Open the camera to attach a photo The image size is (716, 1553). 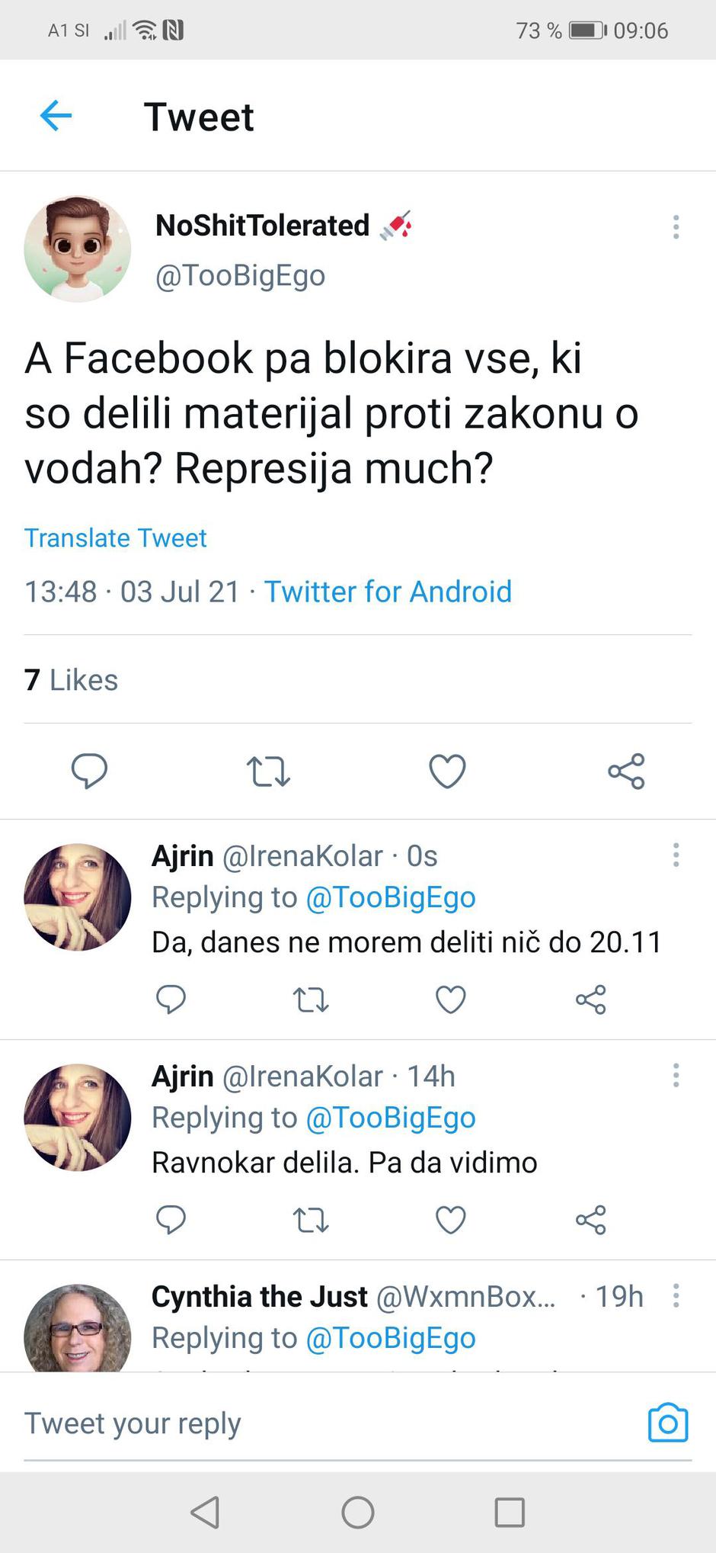667,1423
